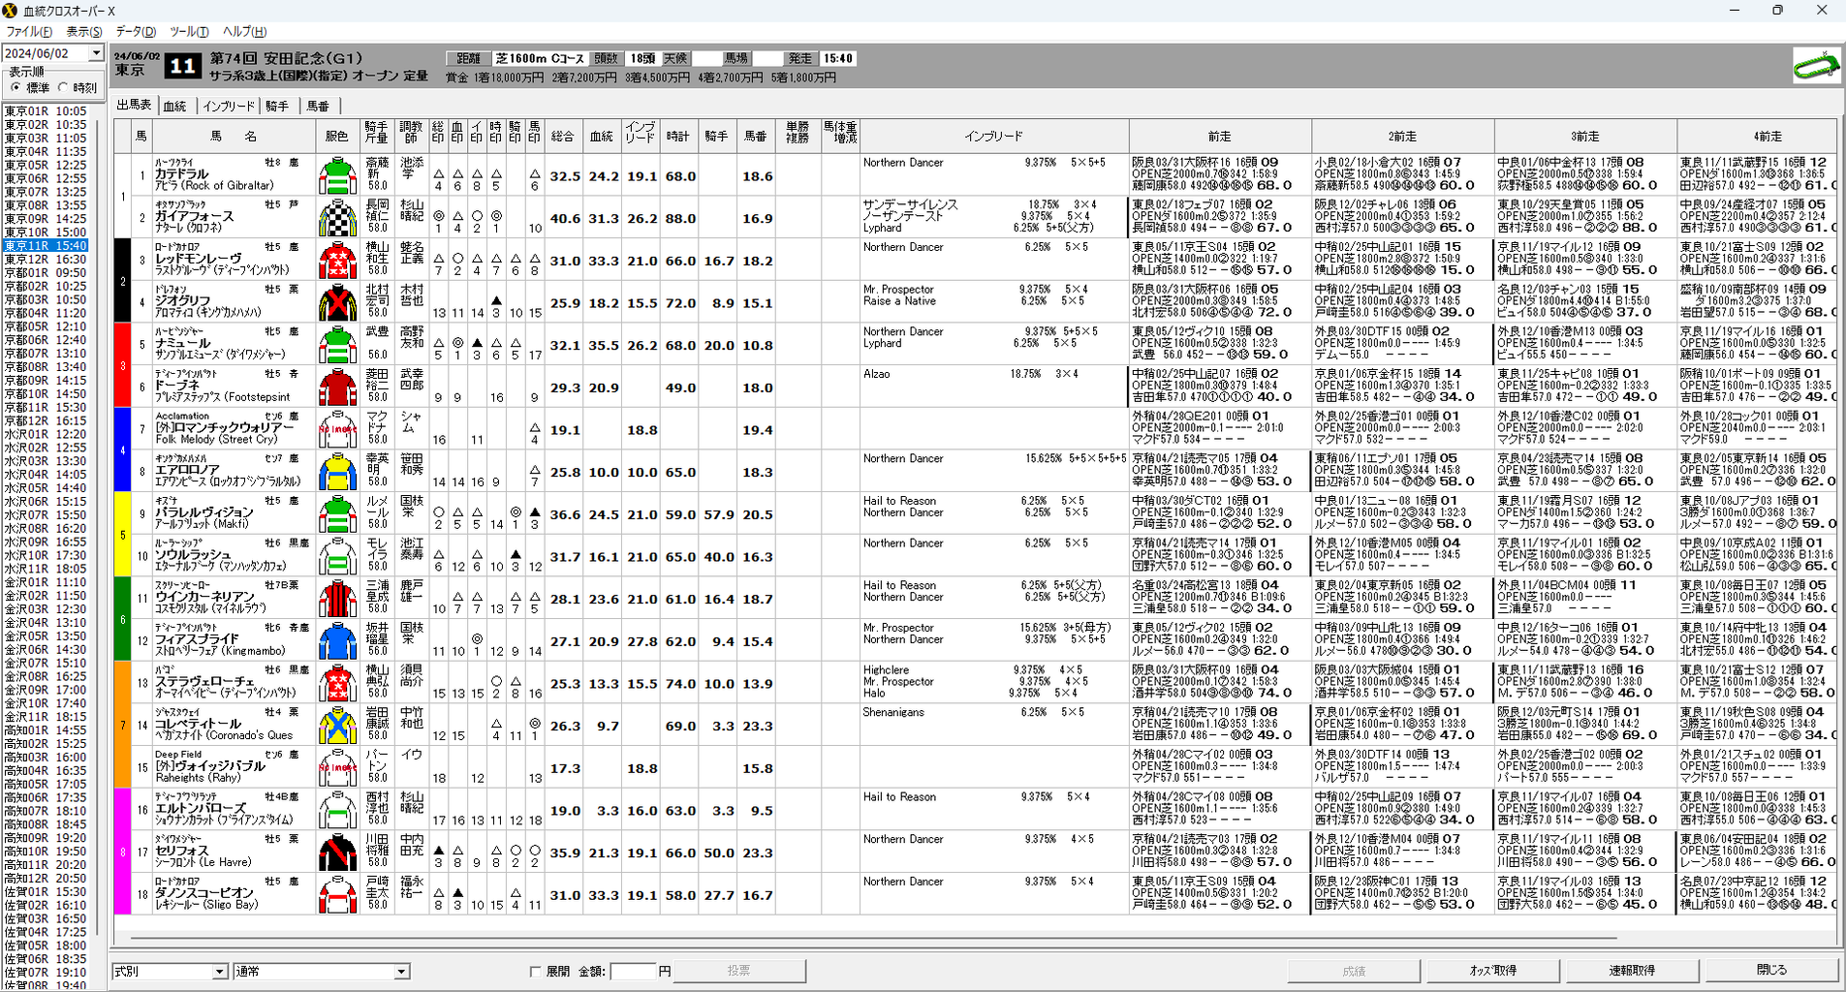This screenshot has height=992, width=1846.
Task: Switch to the インブリード tab
Action: click(230, 107)
